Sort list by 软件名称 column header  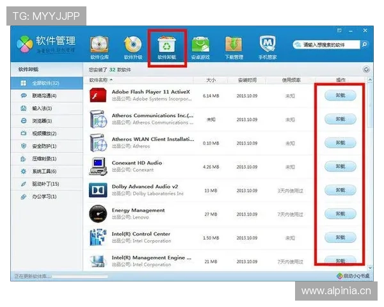pos(101,80)
